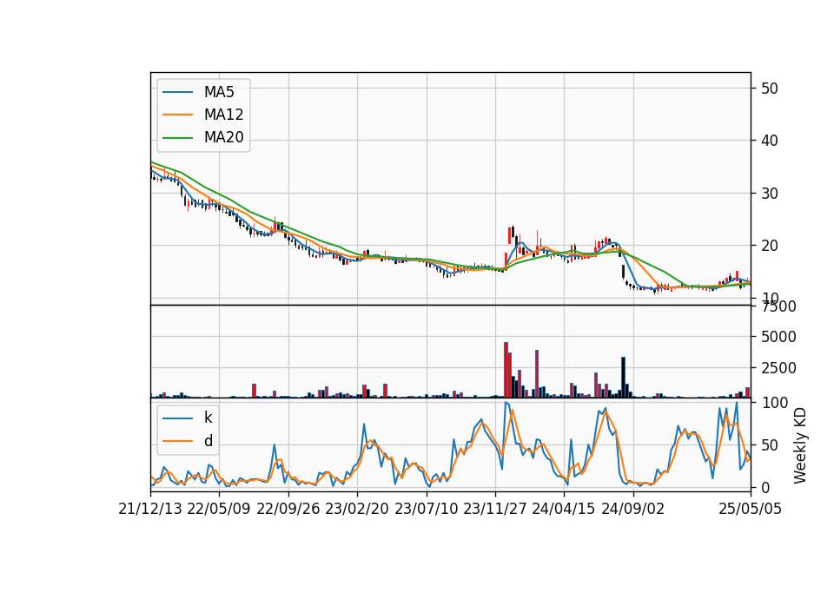Click the 22/05/09 date label

point(219,509)
